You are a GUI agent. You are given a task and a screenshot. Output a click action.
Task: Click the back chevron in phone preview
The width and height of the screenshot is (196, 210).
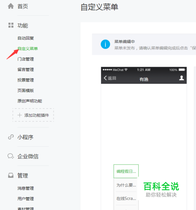point(105,78)
